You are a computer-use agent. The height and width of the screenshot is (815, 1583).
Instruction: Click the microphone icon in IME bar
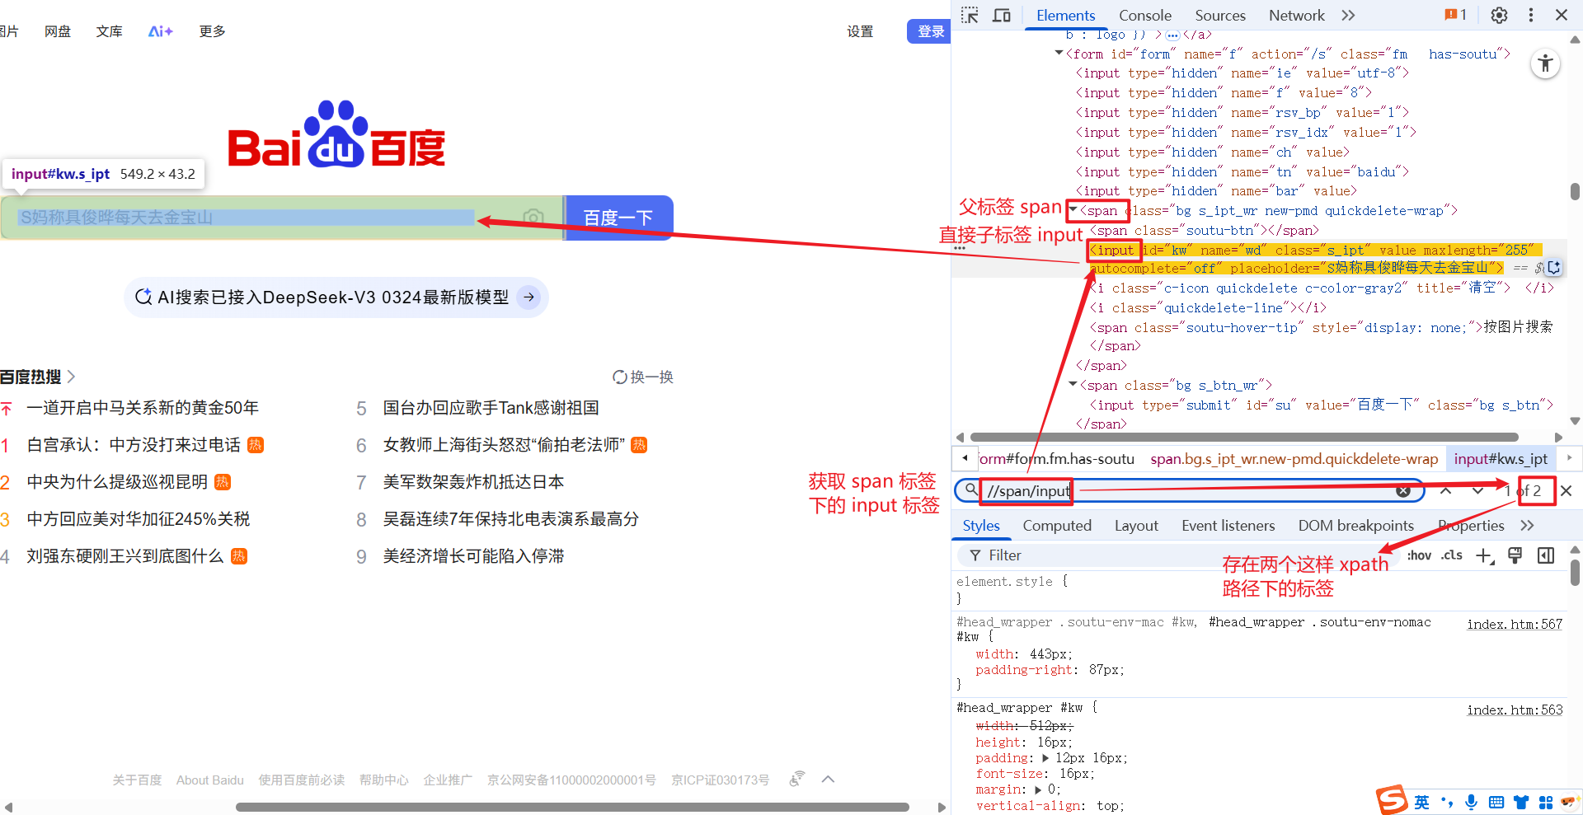click(1472, 802)
